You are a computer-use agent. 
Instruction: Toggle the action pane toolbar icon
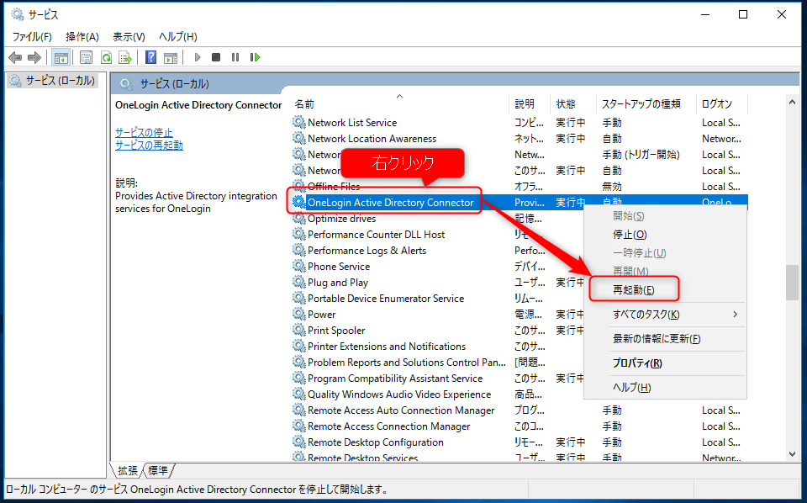tap(171, 57)
